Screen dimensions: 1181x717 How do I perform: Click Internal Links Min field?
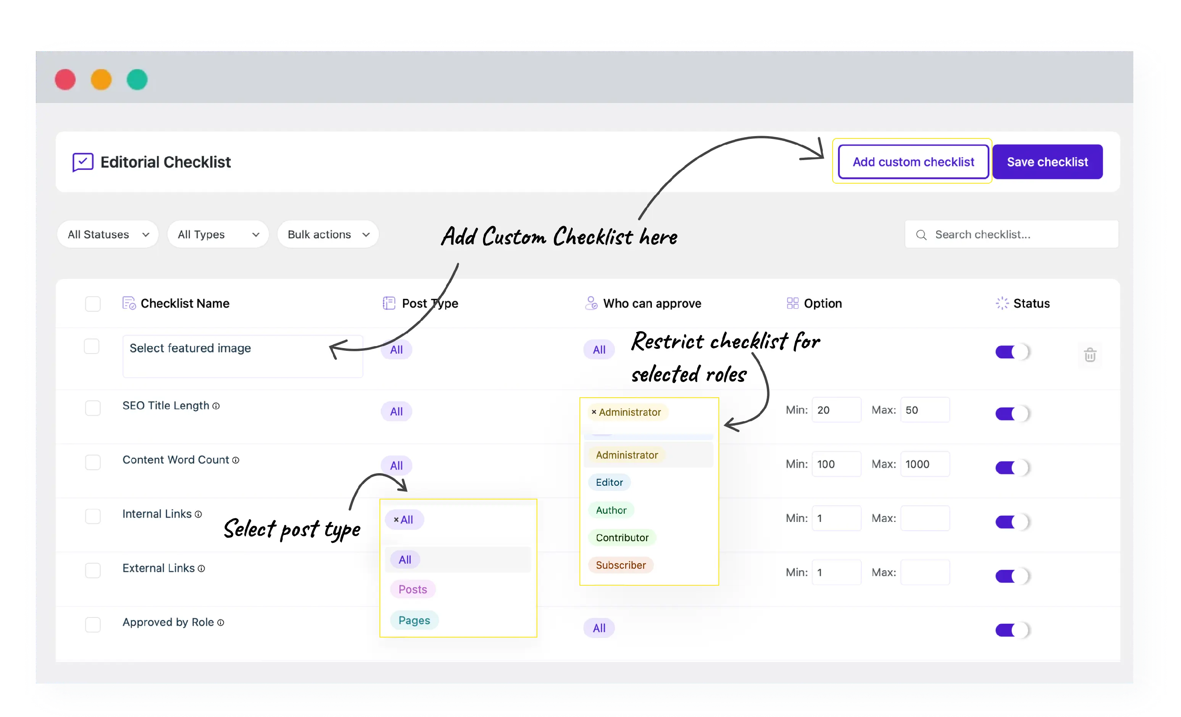[837, 519]
